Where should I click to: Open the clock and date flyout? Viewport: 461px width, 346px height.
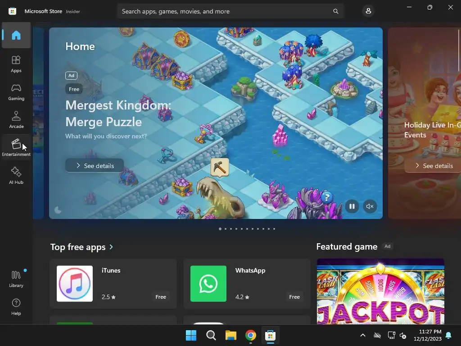click(428, 335)
